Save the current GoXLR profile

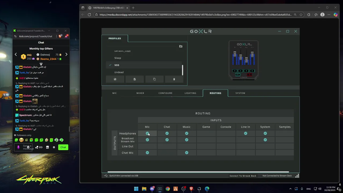pyautogui.click(x=115, y=79)
